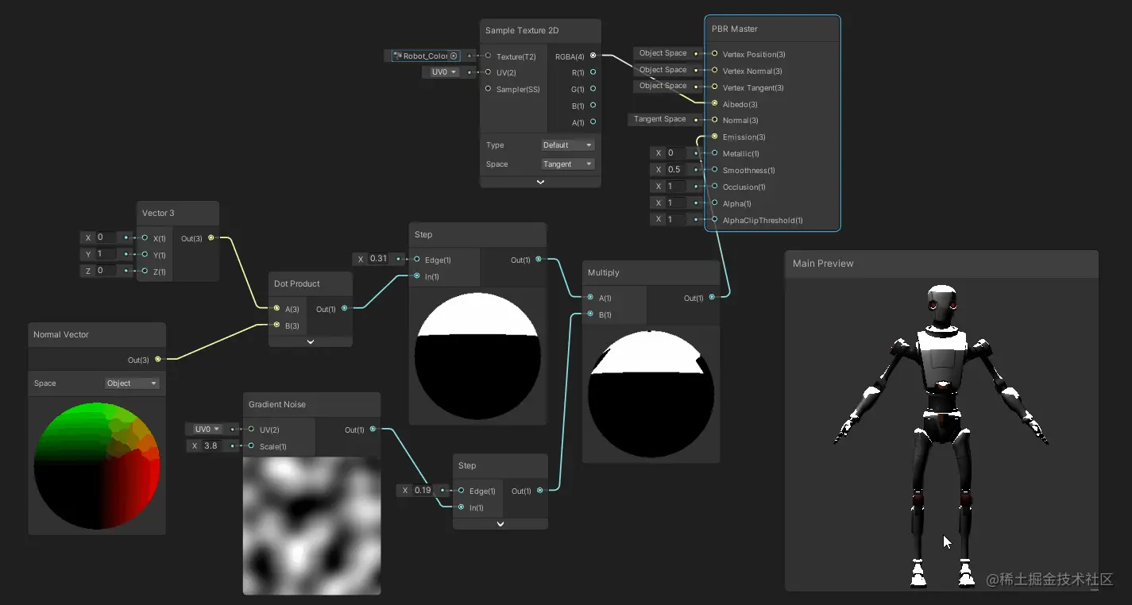Click the Occlusion X value field

pyautogui.click(x=676, y=187)
